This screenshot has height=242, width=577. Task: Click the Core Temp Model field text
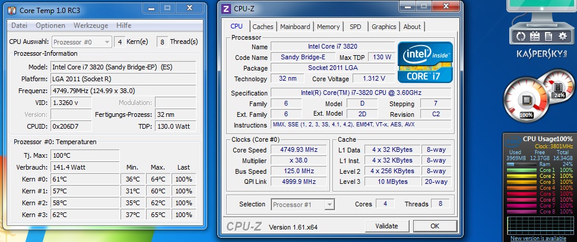[123, 67]
